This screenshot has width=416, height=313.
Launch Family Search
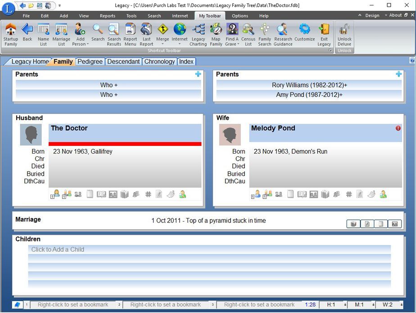(x=265, y=35)
